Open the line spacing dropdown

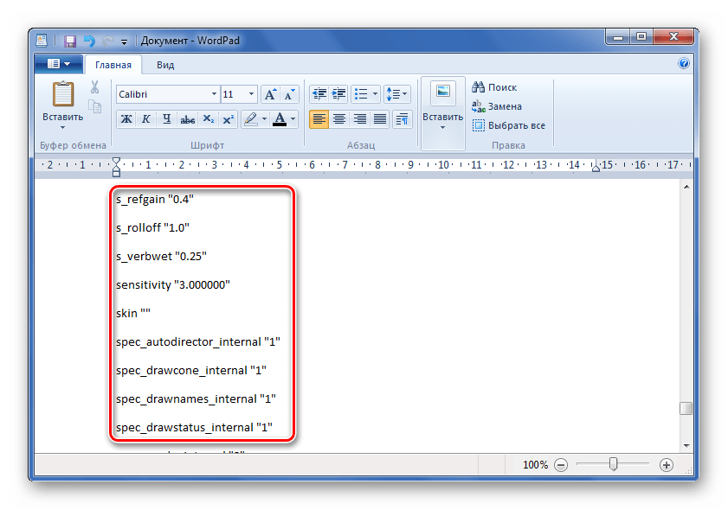click(397, 93)
